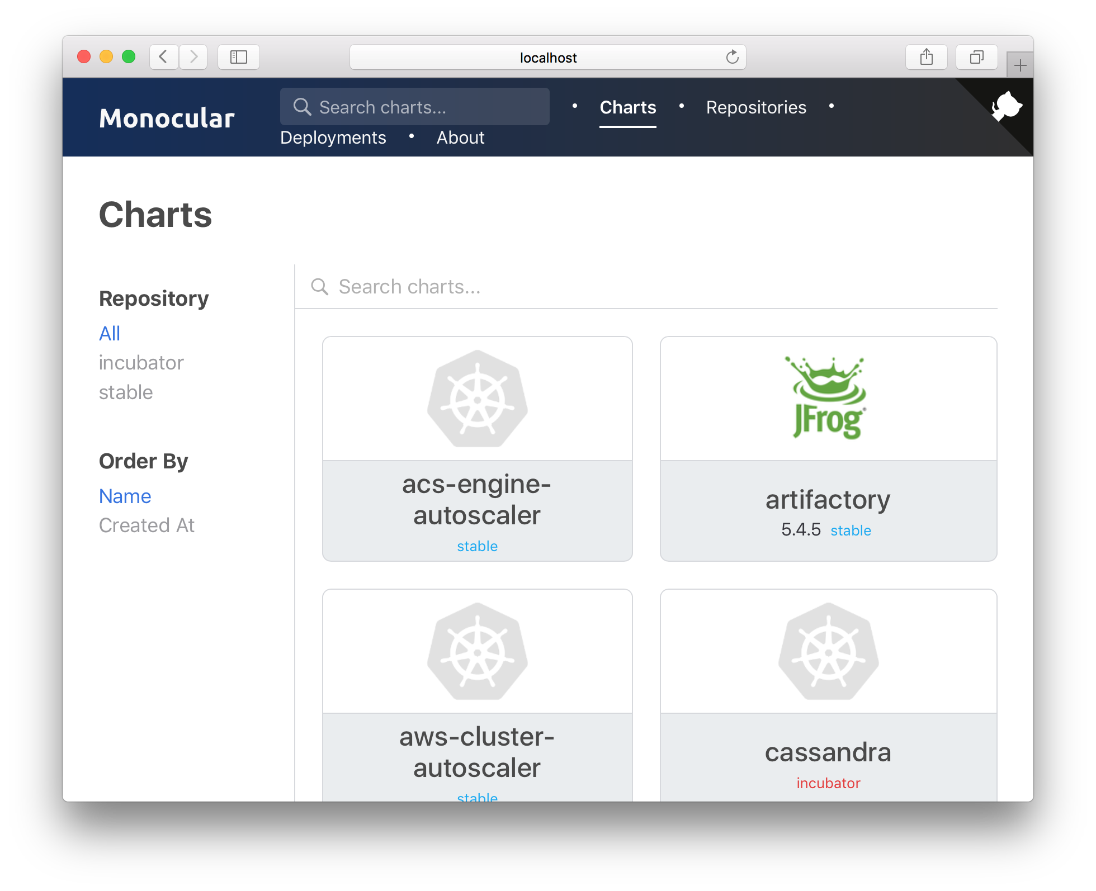Open the artifactory chart title
Screen dimensions: 1096x891
[828, 499]
